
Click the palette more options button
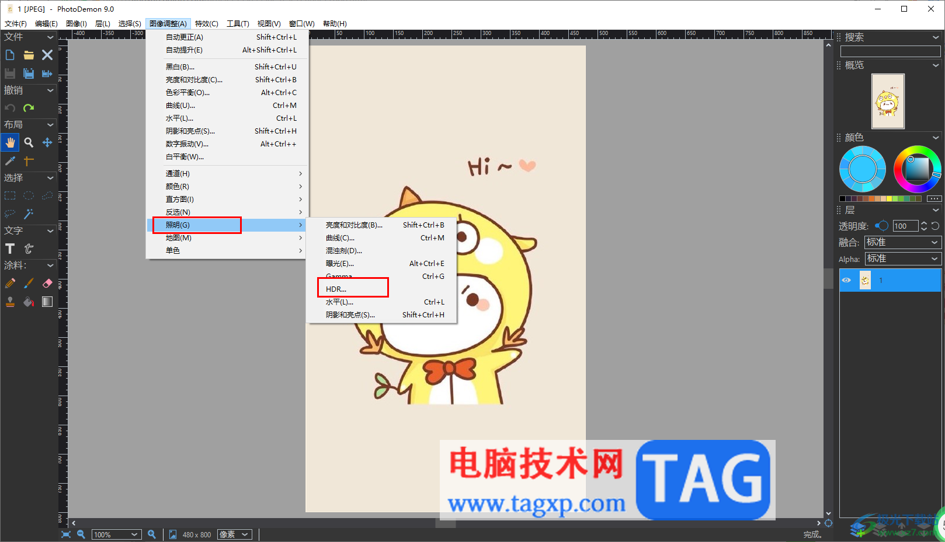pyautogui.click(x=934, y=199)
